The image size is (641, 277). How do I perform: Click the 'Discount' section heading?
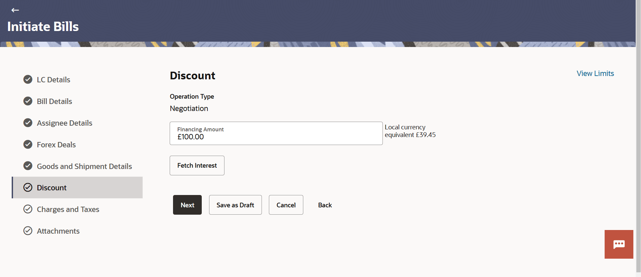pos(192,76)
